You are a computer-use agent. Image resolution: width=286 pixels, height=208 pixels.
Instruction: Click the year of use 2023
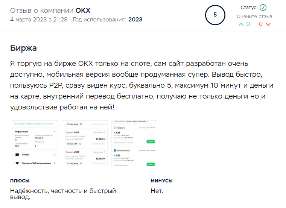pyautogui.click(x=135, y=20)
